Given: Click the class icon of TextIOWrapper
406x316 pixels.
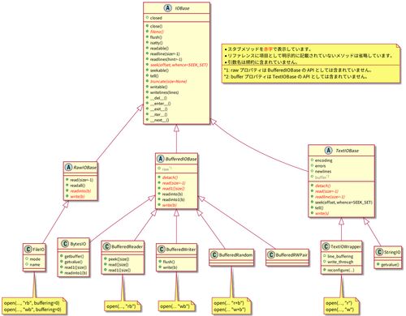Looking at the screenshot, I should point(326,246).
